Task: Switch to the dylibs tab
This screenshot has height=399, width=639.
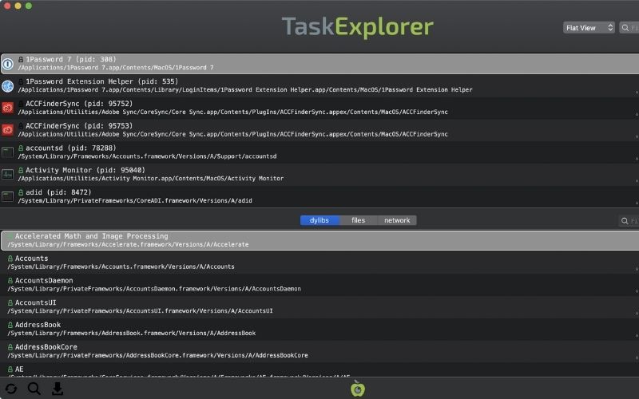Action: (x=319, y=220)
